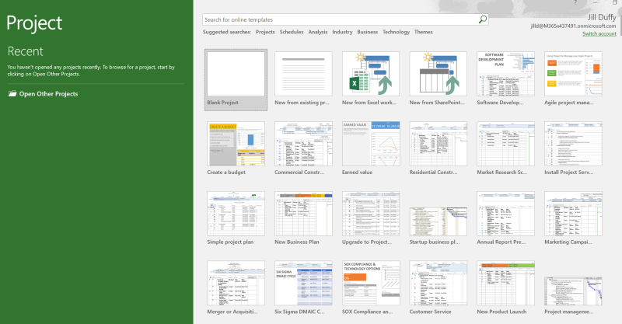Click the Schedules suggested search
622x324 pixels.
292,32
